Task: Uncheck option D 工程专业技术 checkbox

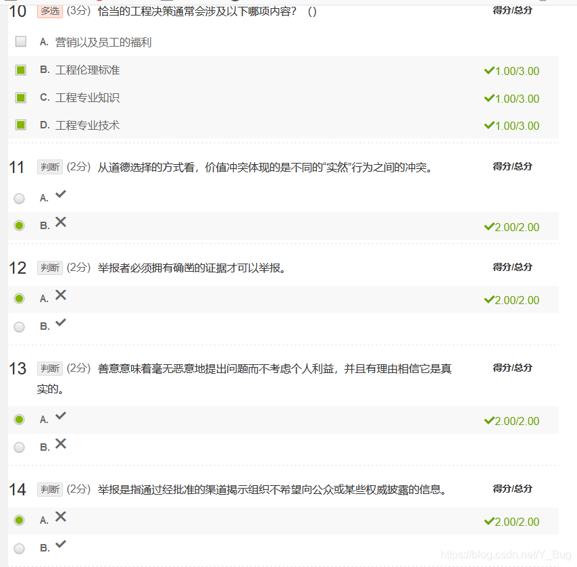Action: [x=20, y=125]
